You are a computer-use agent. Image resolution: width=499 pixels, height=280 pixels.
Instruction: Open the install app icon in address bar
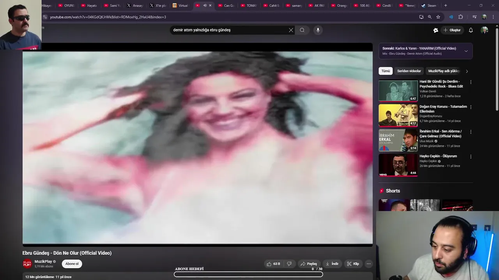pos(421,17)
